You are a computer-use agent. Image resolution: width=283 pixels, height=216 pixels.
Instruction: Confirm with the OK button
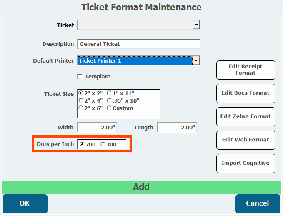[x=25, y=203]
